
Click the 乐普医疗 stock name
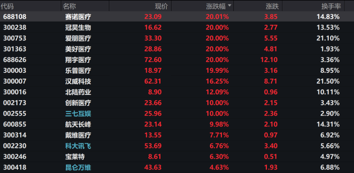78,71
